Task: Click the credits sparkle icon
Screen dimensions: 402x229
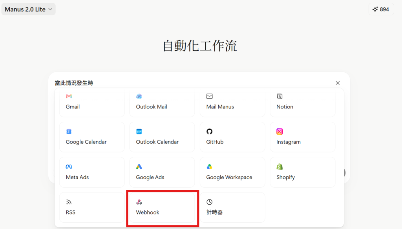Action: pyautogui.click(x=375, y=9)
